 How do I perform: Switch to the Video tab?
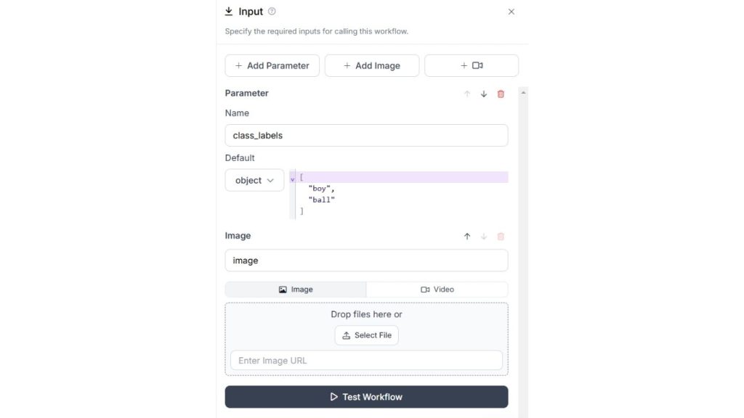pos(437,290)
